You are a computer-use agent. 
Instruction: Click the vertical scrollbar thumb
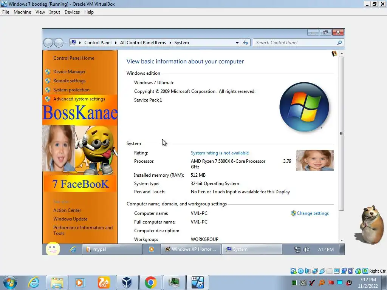coord(341,133)
